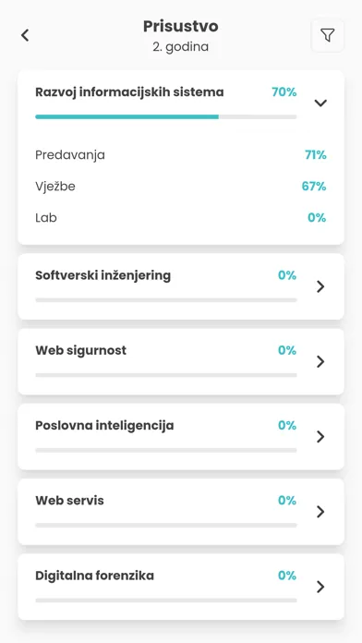Click the 2. godina subtitle
362x643 pixels.
pyautogui.click(x=181, y=47)
